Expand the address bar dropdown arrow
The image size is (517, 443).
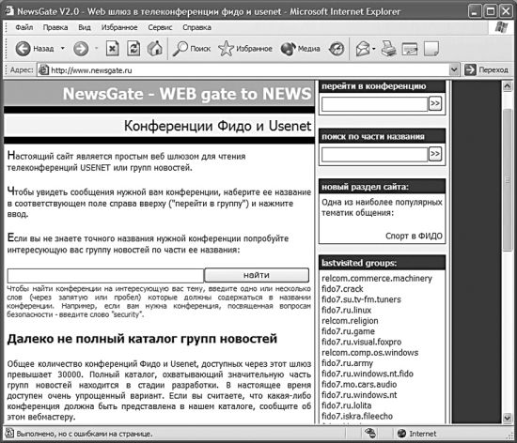pos(454,69)
